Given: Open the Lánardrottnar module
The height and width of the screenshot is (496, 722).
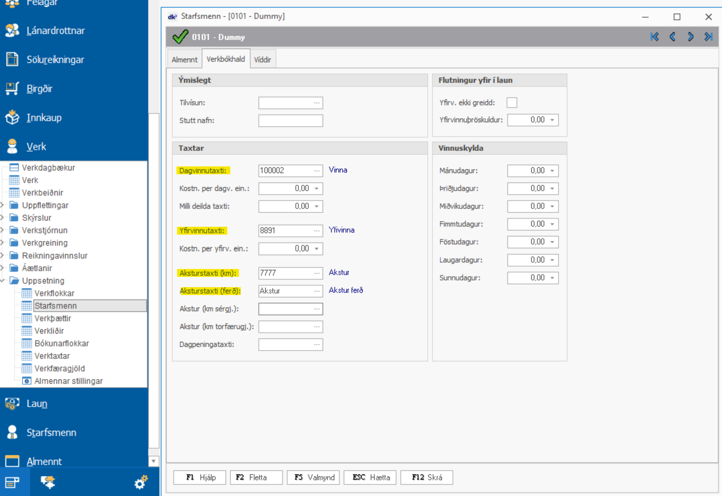Looking at the screenshot, I should pyautogui.click(x=55, y=31).
